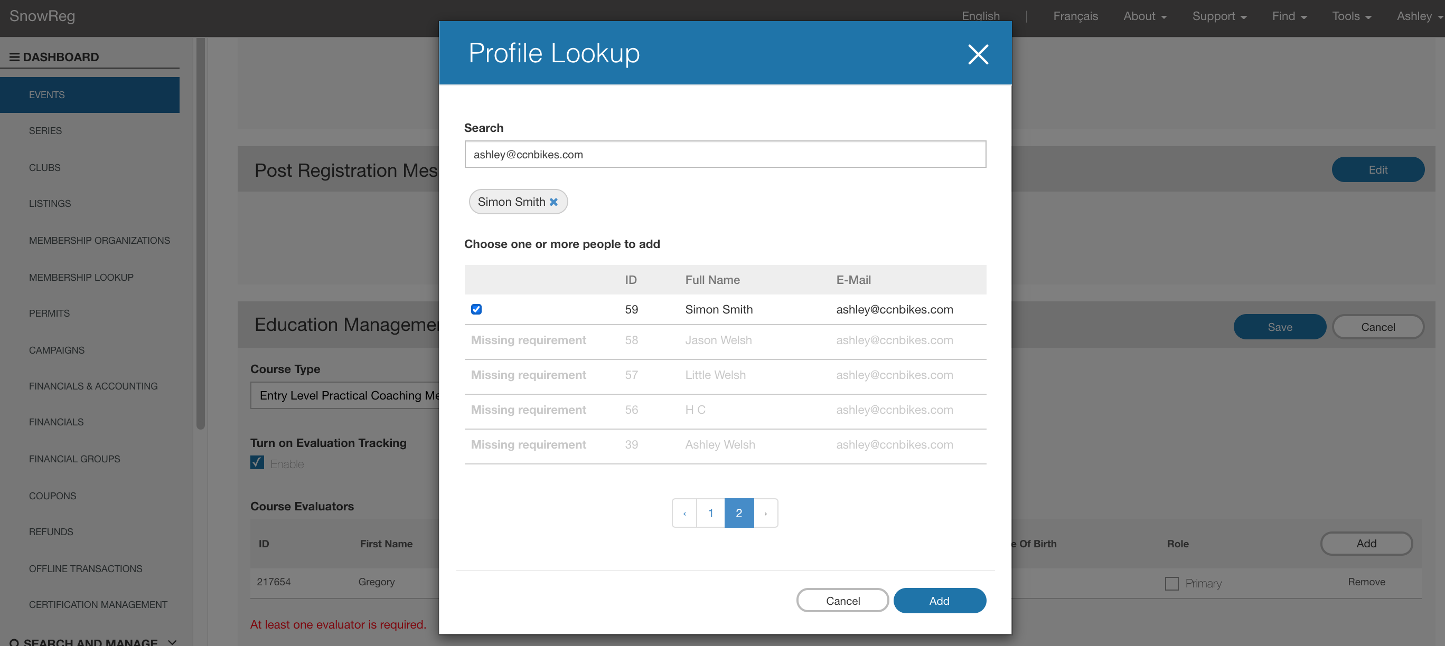This screenshot has width=1445, height=646.
Task: Click the sidebar vertical scrollbar
Action: point(200,233)
